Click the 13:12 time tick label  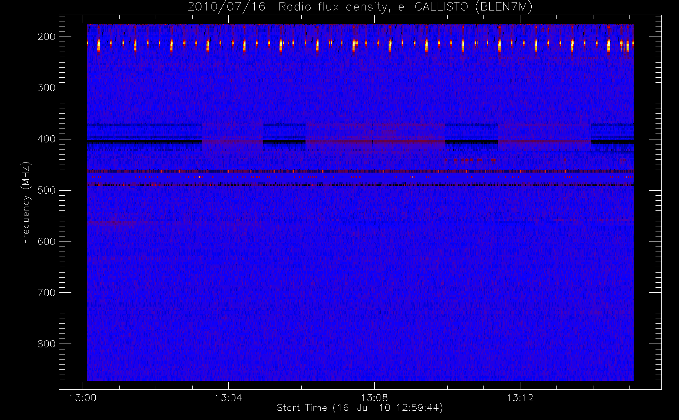(x=520, y=398)
